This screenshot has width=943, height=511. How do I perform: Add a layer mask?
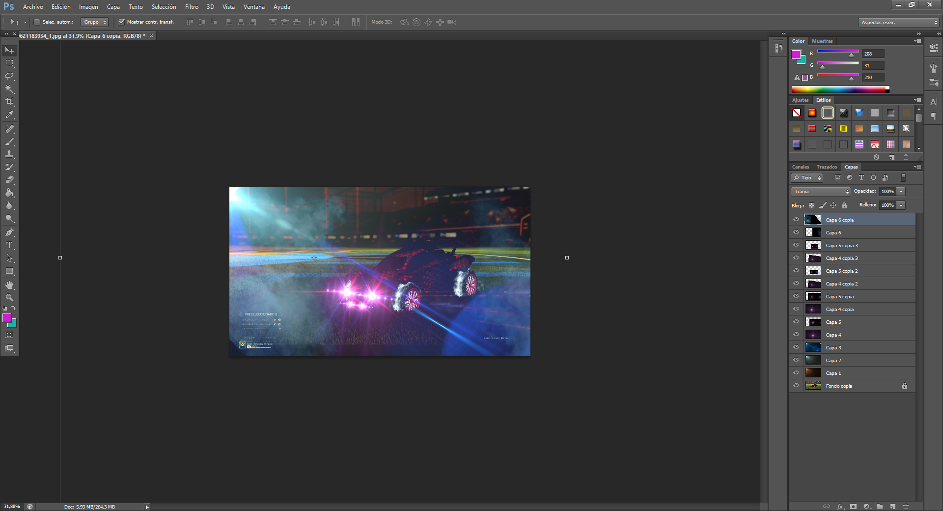click(x=853, y=506)
